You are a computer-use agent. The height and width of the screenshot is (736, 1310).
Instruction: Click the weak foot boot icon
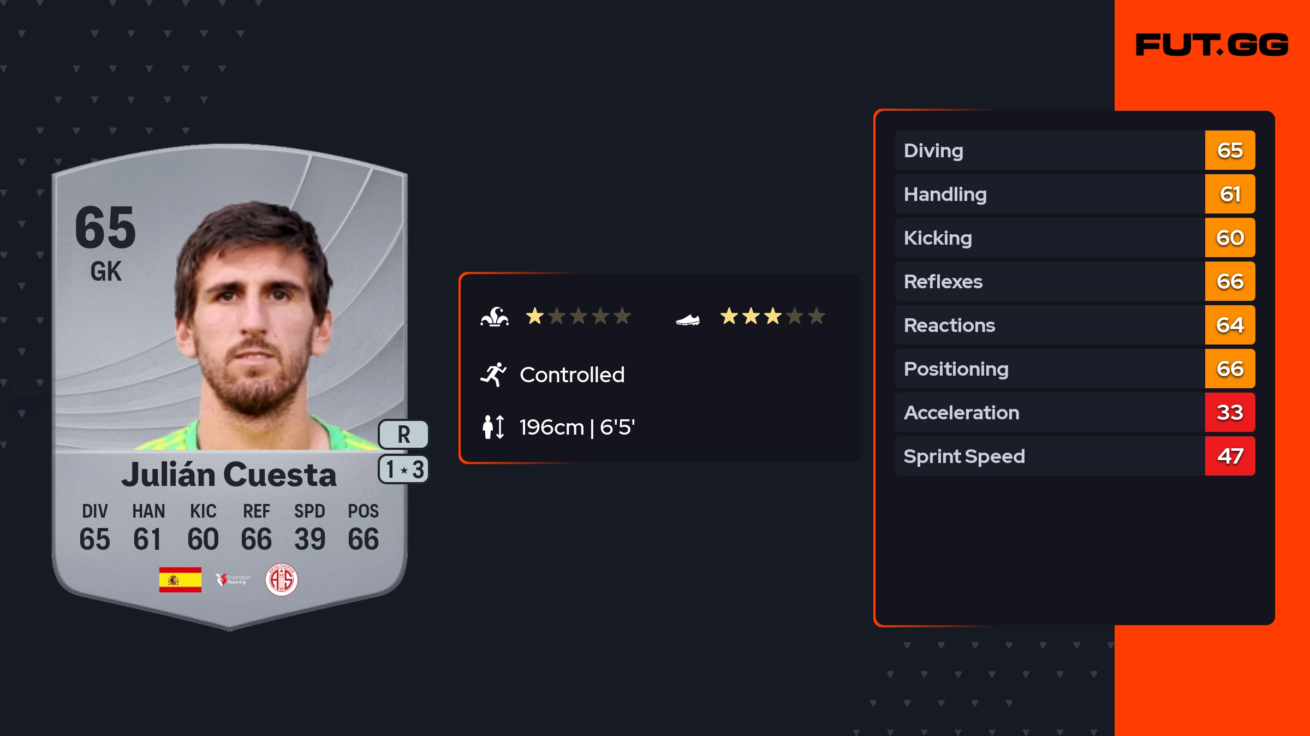[688, 319]
